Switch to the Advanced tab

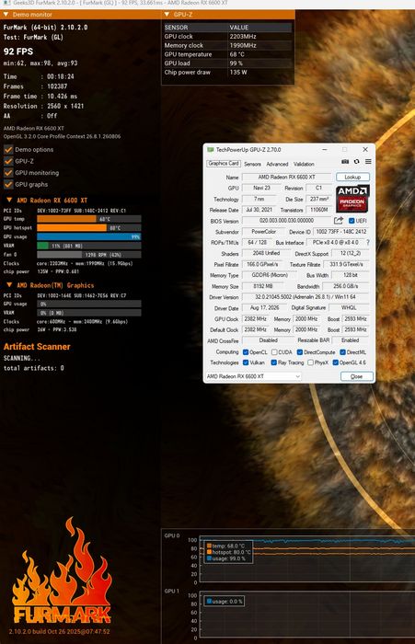[x=277, y=164]
